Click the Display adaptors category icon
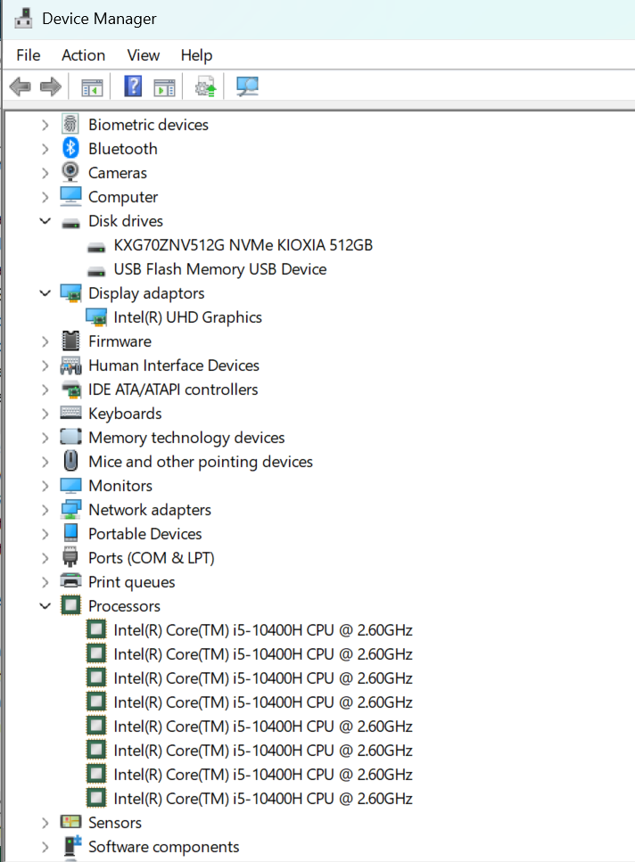Viewport: 635px width, 862px height. pos(70,293)
